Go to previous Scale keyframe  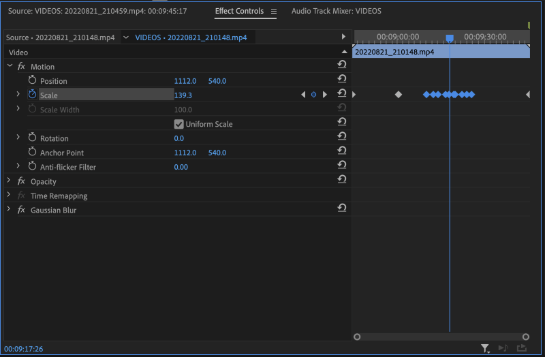303,95
